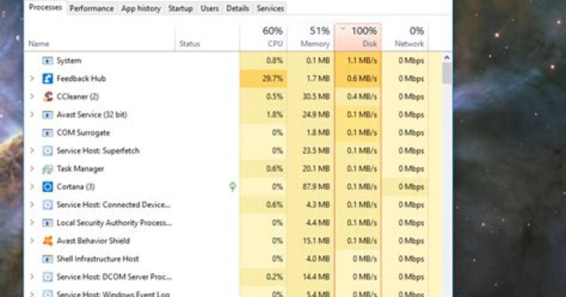566x297 pixels.
Task: Select the Avast Behavior Shield name
Action: point(93,241)
